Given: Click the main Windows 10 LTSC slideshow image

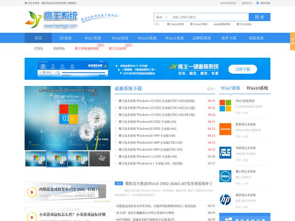Looking at the screenshot, I should pos(68,118).
